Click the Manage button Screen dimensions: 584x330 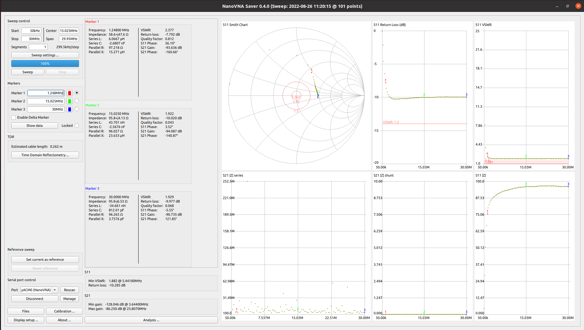point(70,299)
